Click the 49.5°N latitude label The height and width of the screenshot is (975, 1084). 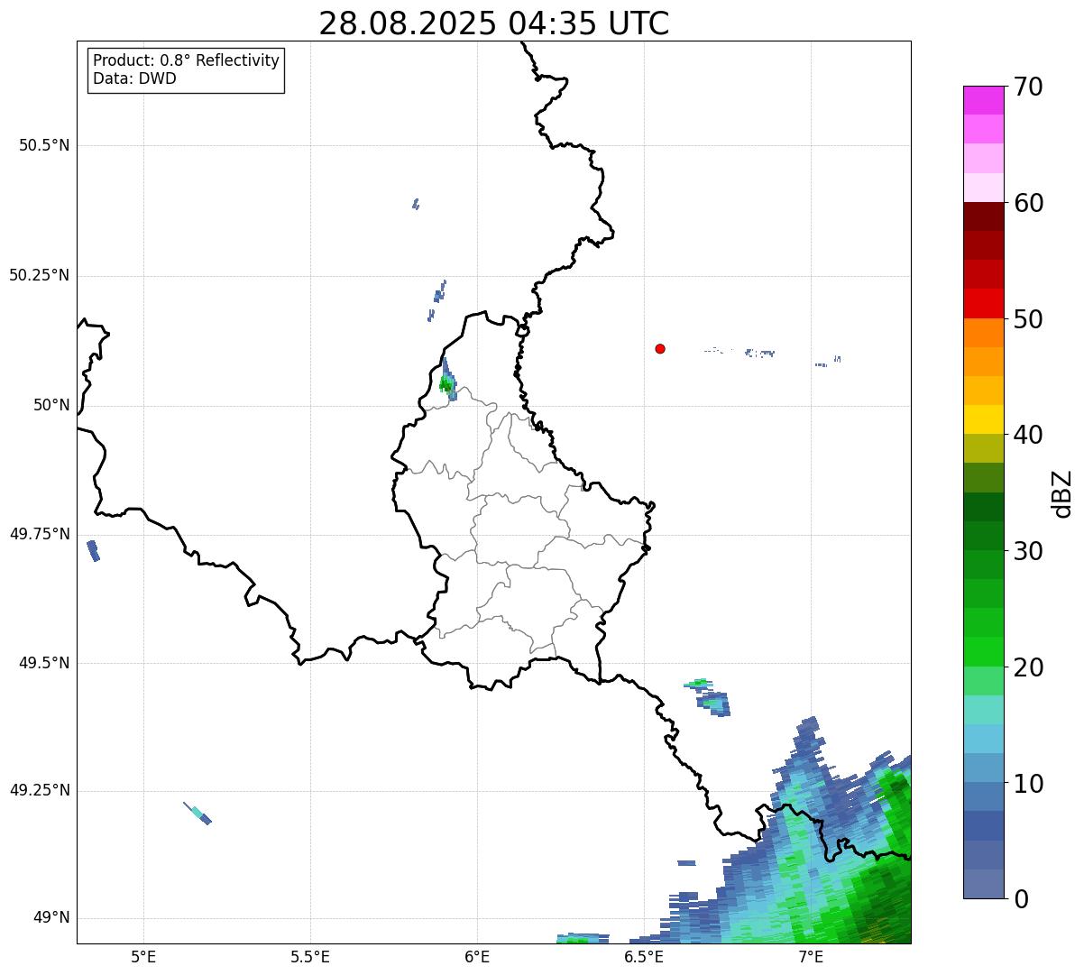pyautogui.click(x=44, y=663)
